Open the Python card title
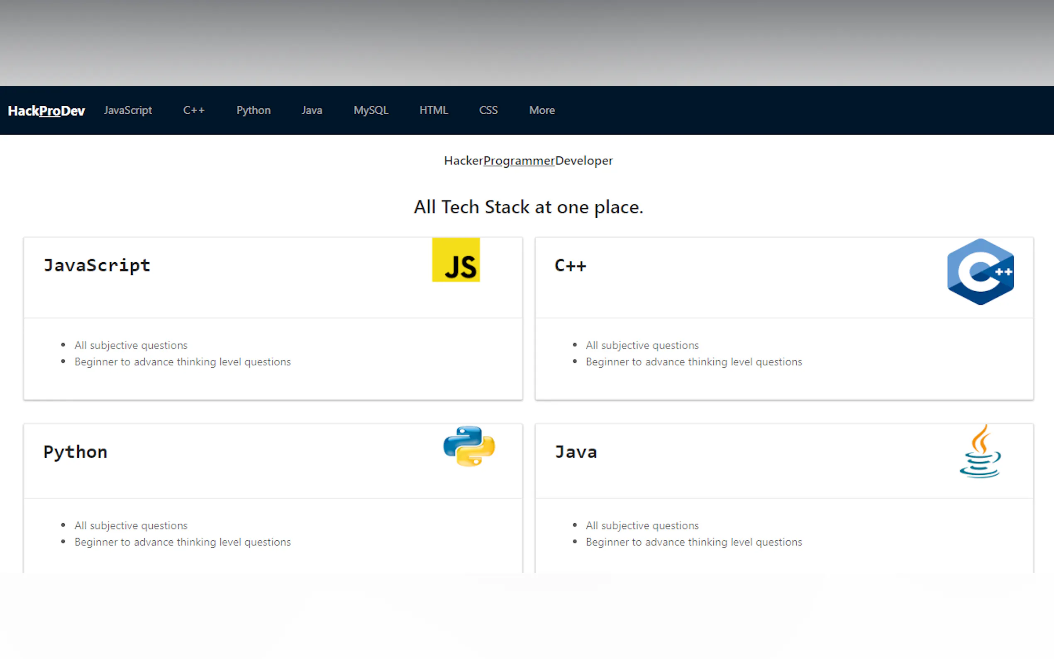The height and width of the screenshot is (659, 1054). coord(76,452)
